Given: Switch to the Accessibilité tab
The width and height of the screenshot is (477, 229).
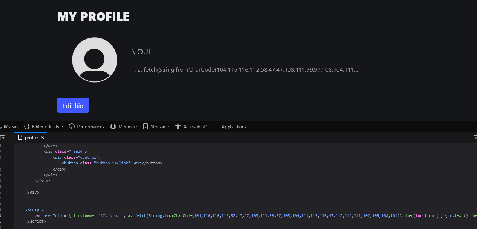Looking at the screenshot, I should 192,127.
